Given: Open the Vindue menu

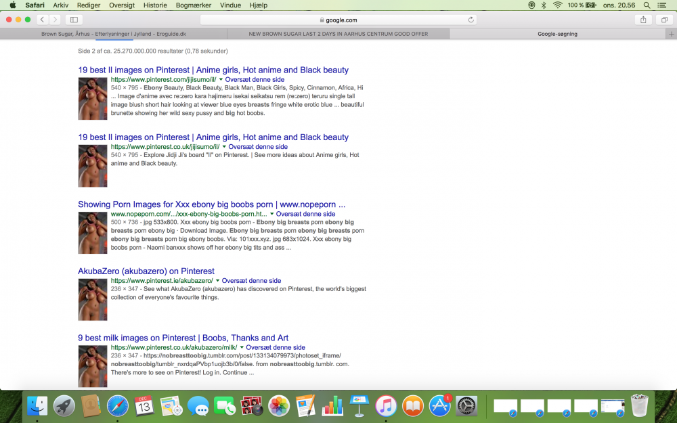Looking at the screenshot, I should click(230, 5).
